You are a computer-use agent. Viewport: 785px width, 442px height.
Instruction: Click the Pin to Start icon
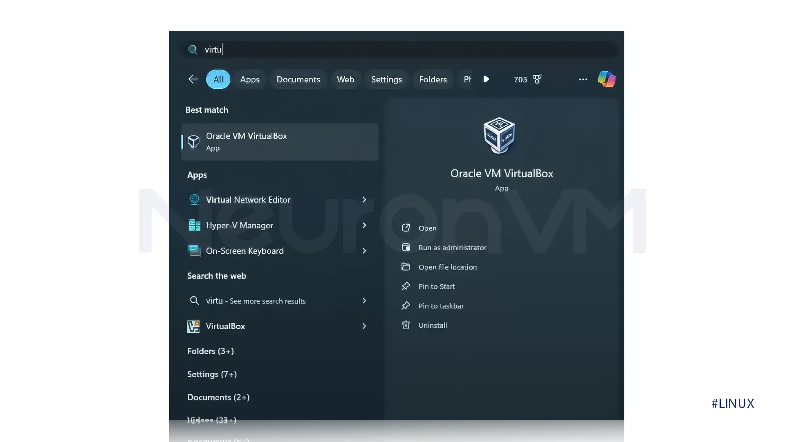pyautogui.click(x=406, y=286)
